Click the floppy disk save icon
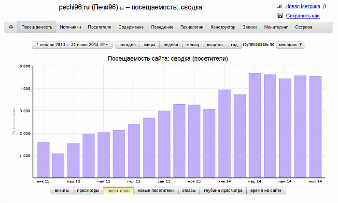 [x=280, y=15]
